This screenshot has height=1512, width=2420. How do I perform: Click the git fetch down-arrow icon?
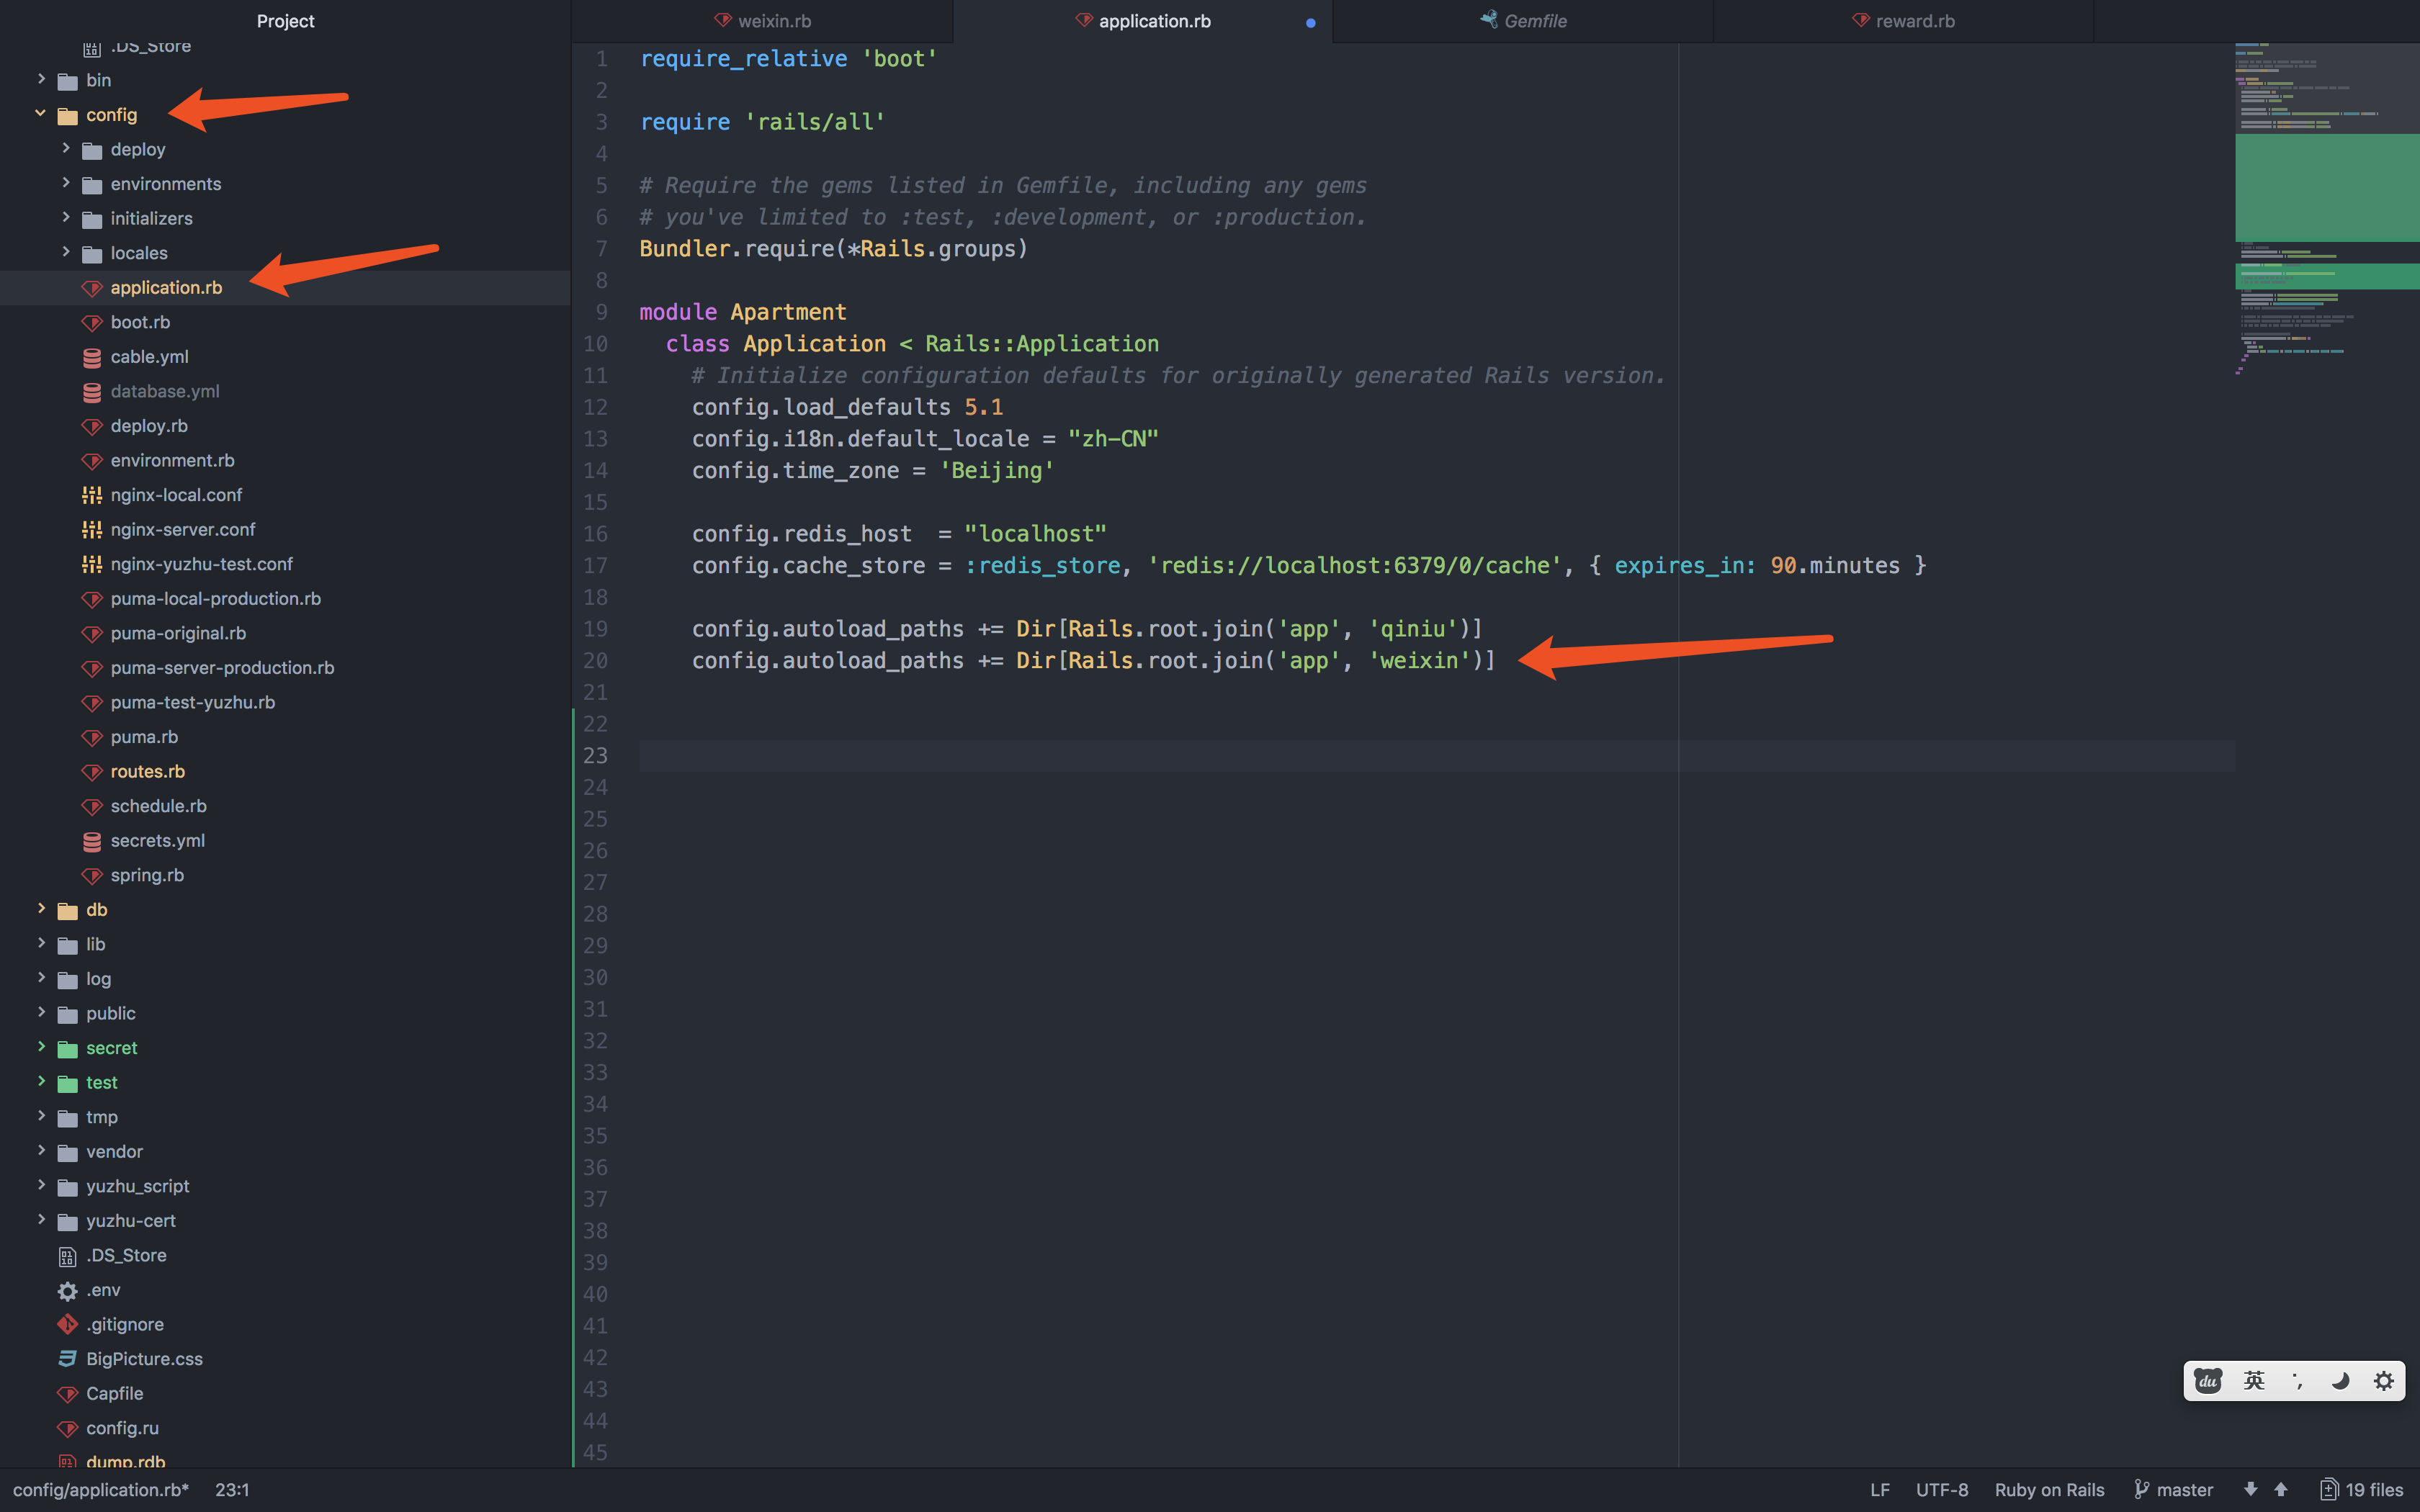point(2250,1489)
